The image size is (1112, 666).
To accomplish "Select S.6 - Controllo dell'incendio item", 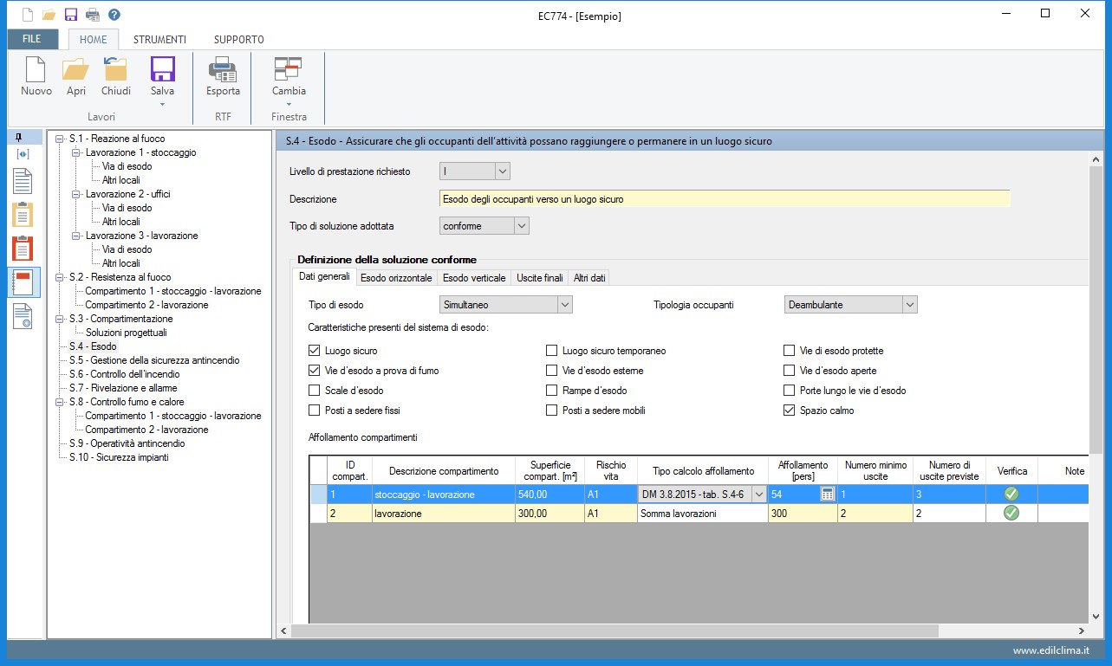I will point(125,374).
